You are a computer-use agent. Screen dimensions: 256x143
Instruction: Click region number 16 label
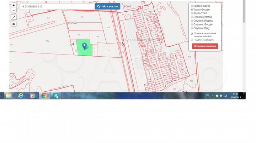tap(121, 44)
